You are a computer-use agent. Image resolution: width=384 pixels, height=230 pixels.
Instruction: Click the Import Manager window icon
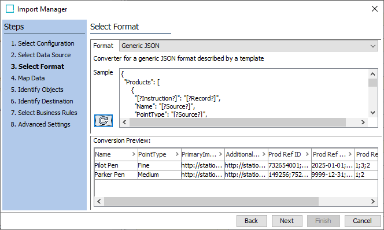click(x=10, y=9)
